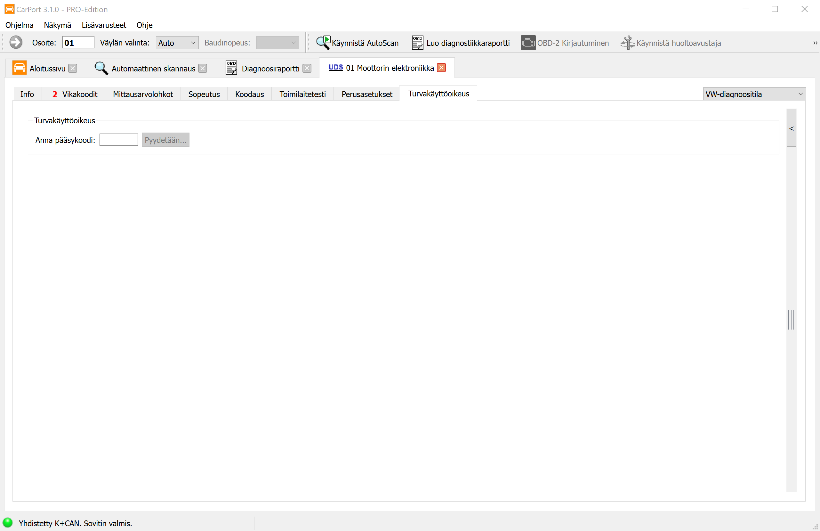820x531 pixels.
Task: Close the Aloitussivu tab
Action: [x=73, y=68]
